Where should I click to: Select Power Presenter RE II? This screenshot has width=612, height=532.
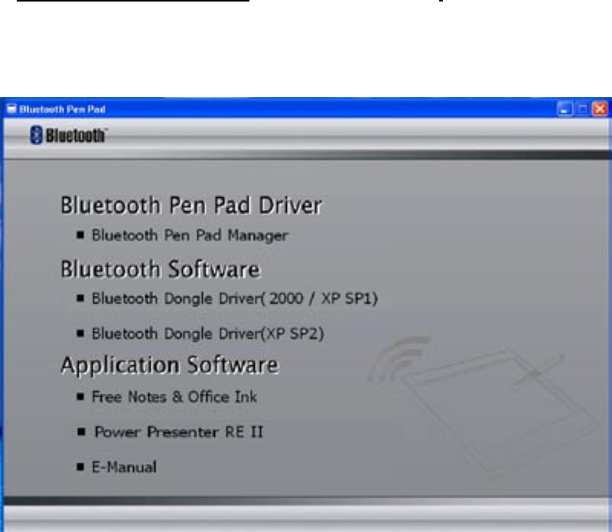coord(179,432)
